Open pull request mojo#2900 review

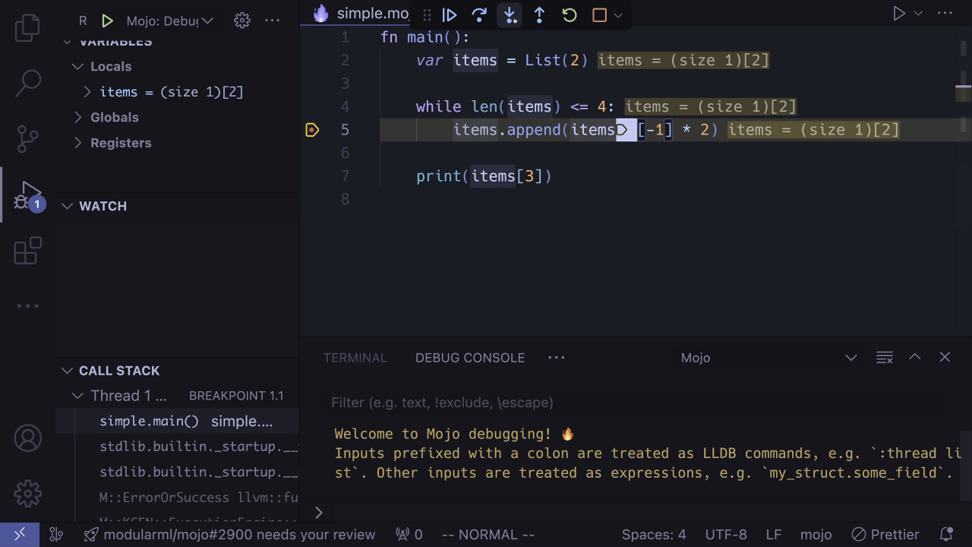[229, 535]
